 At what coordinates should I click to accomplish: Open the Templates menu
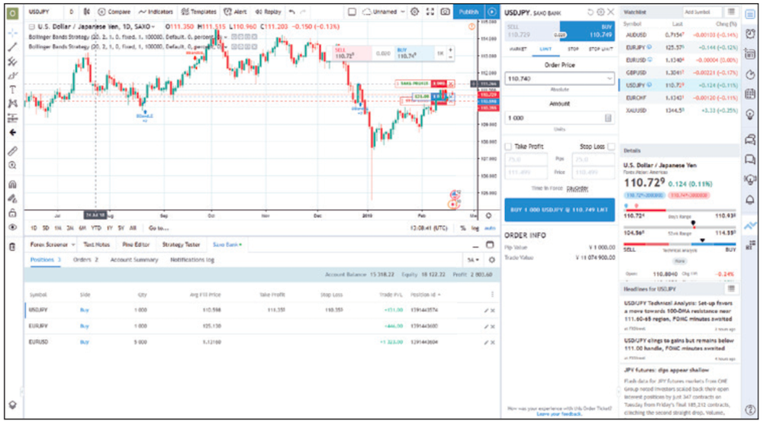pos(198,11)
